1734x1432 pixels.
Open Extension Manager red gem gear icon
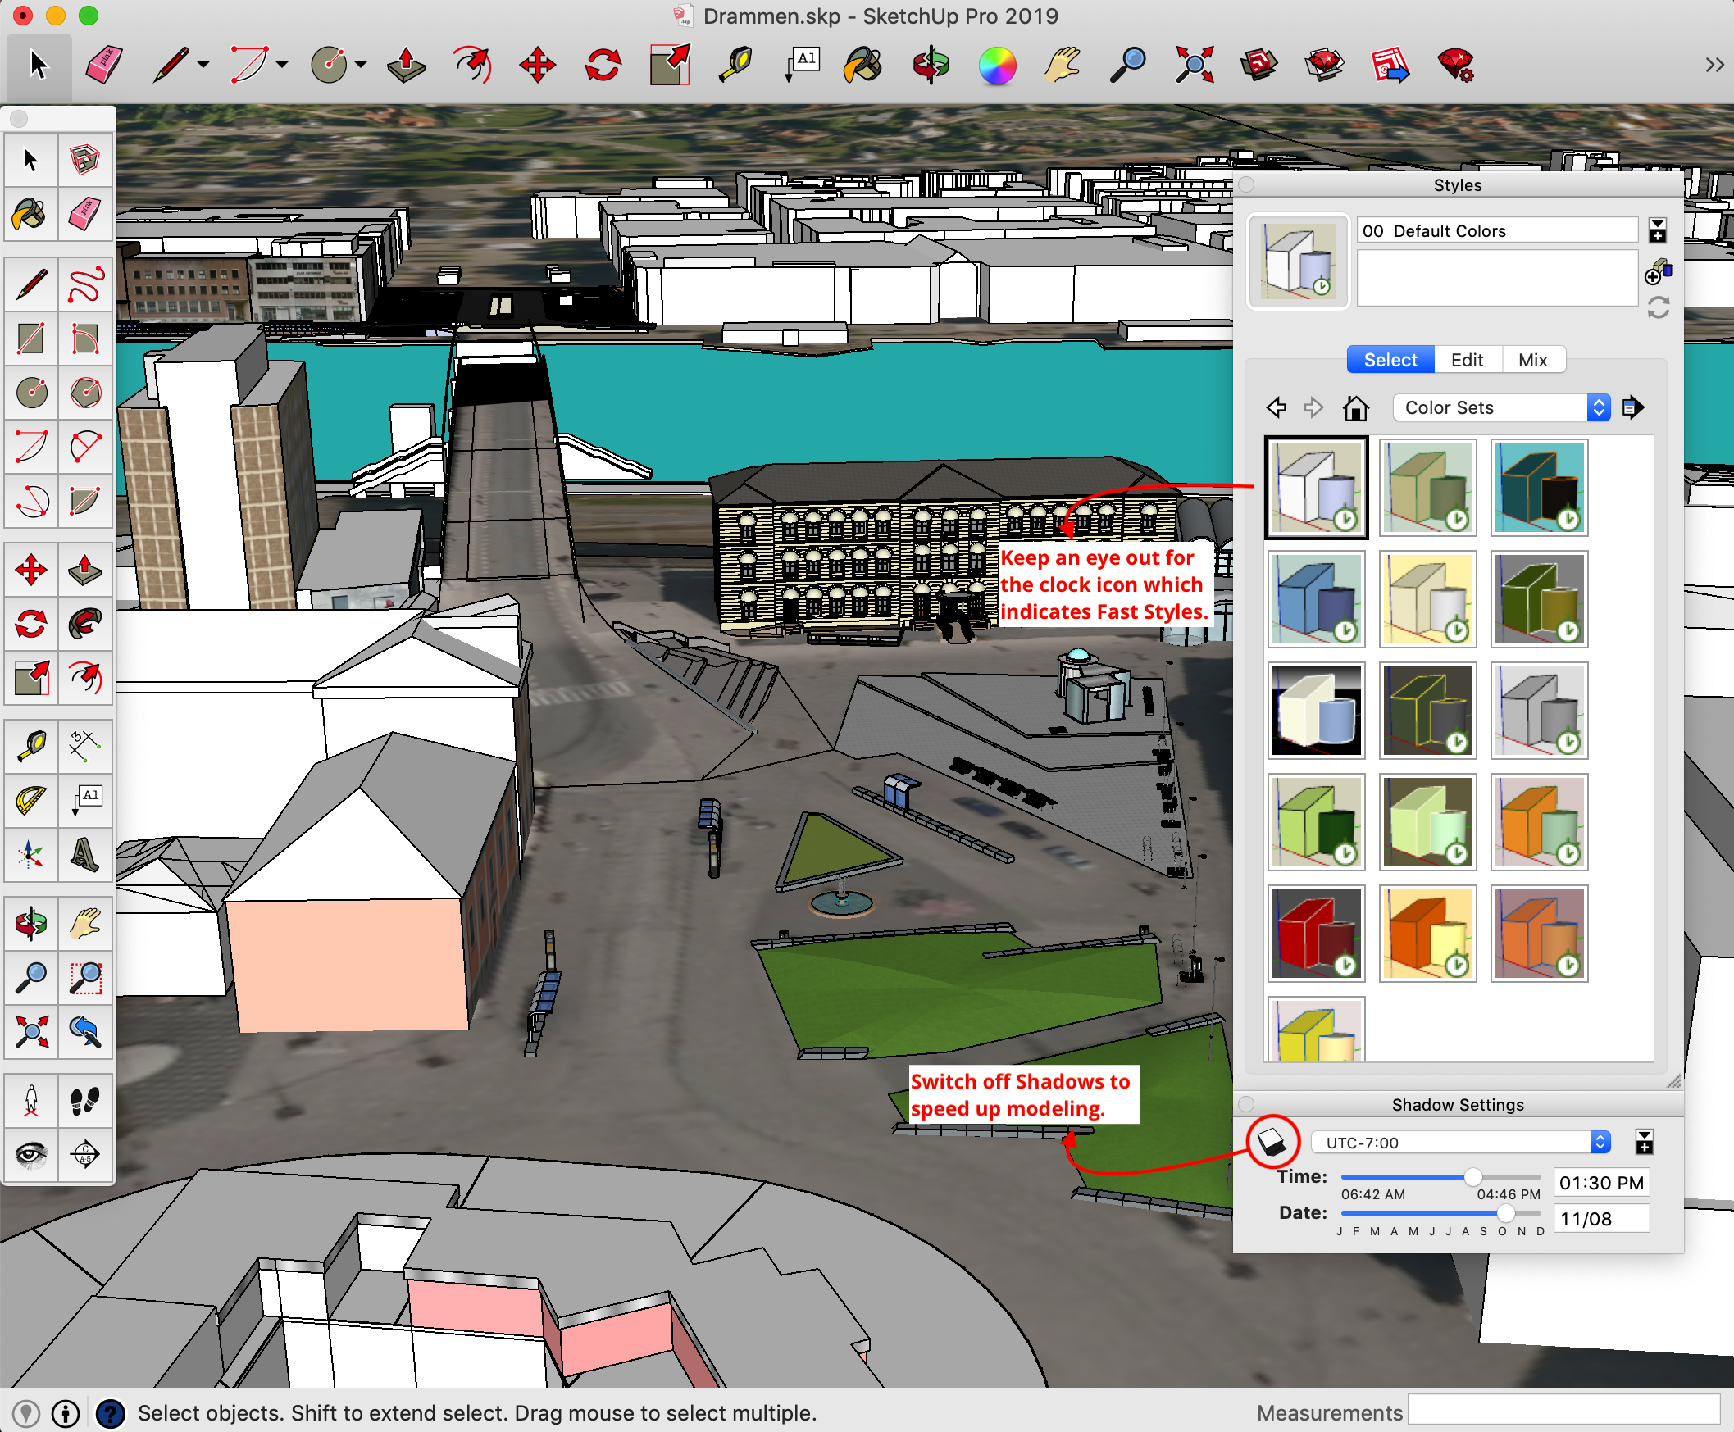[x=1456, y=64]
